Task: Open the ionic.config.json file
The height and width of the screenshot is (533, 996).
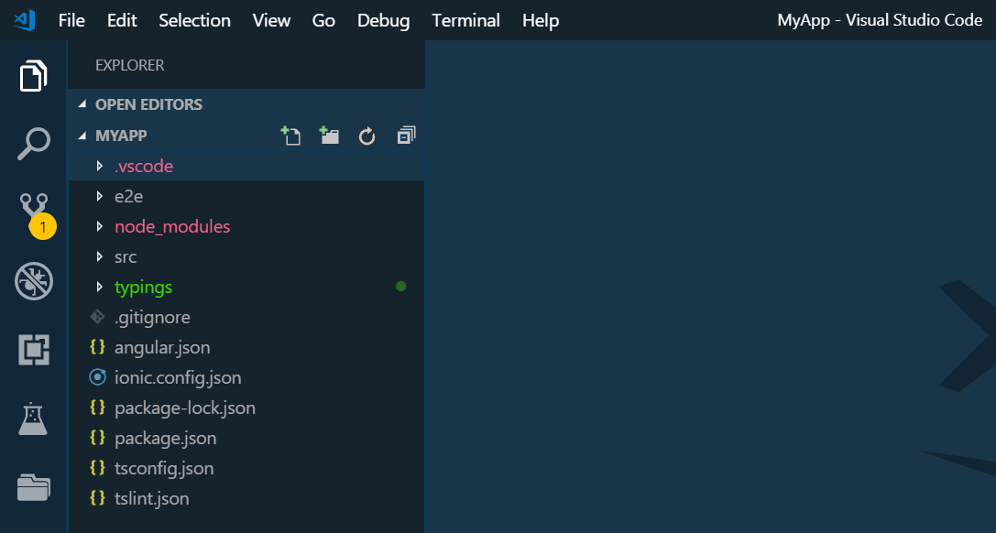Action: [178, 377]
